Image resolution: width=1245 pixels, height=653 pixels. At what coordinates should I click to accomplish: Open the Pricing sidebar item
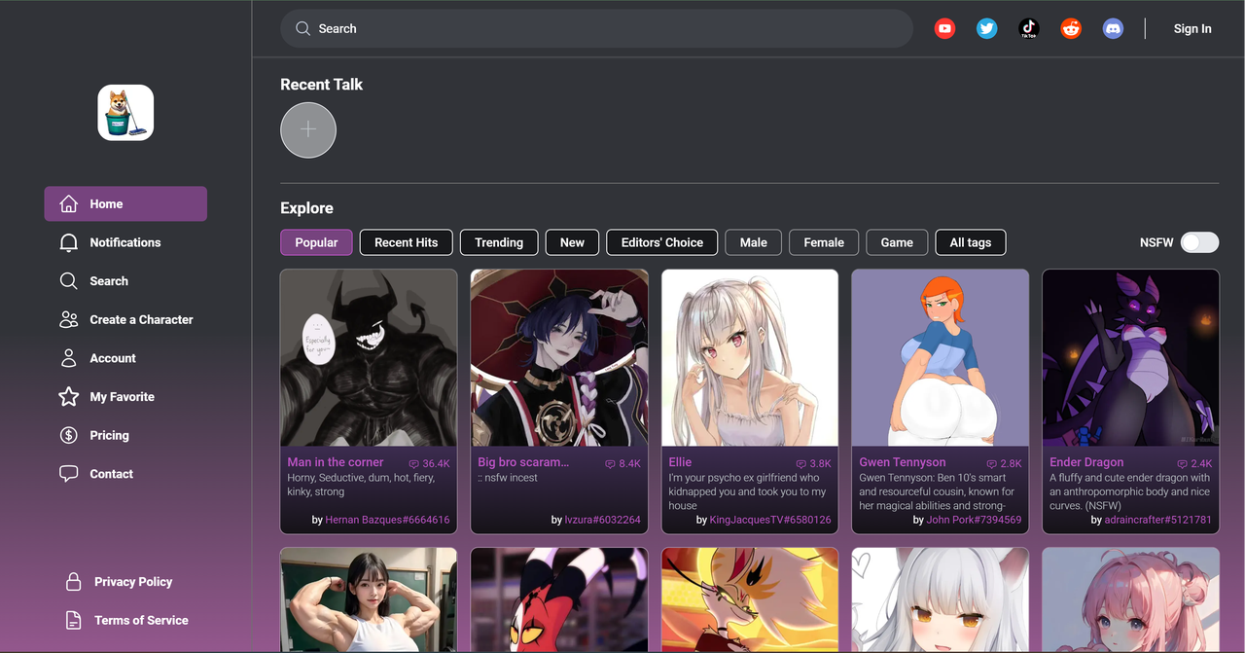pyautogui.click(x=109, y=435)
